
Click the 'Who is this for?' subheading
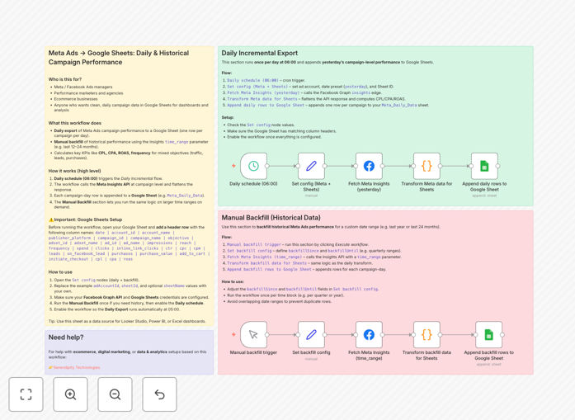(65, 79)
